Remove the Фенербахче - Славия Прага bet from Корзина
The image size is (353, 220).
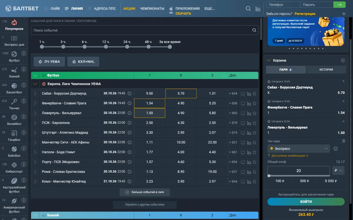[343, 101]
